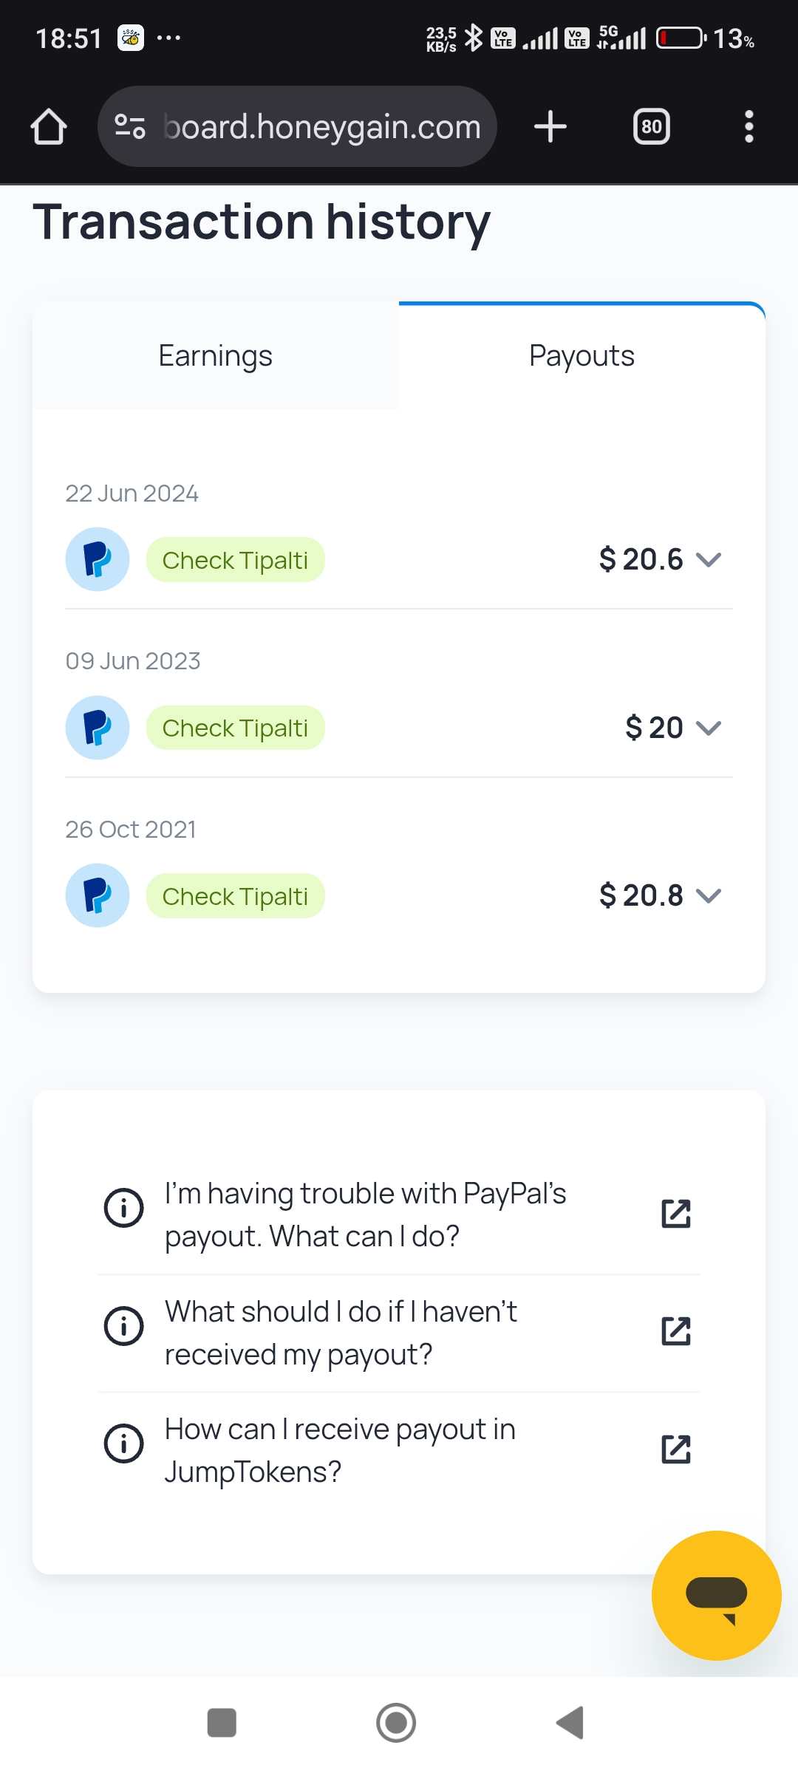The width and height of the screenshot is (798, 1773).
Task: Expand the $20.6 payout details
Action: pyautogui.click(x=709, y=560)
